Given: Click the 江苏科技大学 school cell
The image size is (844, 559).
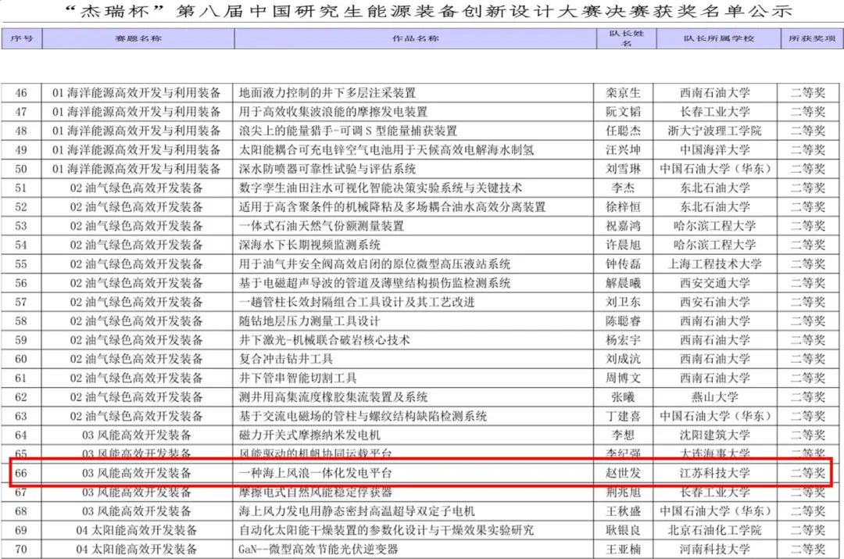Looking at the screenshot, I should (715, 473).
